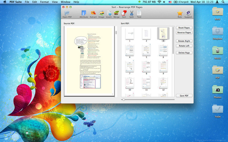Click the Spotlight search icon
Viewport: 228px width, 142px height.
(x=223, y=2)
